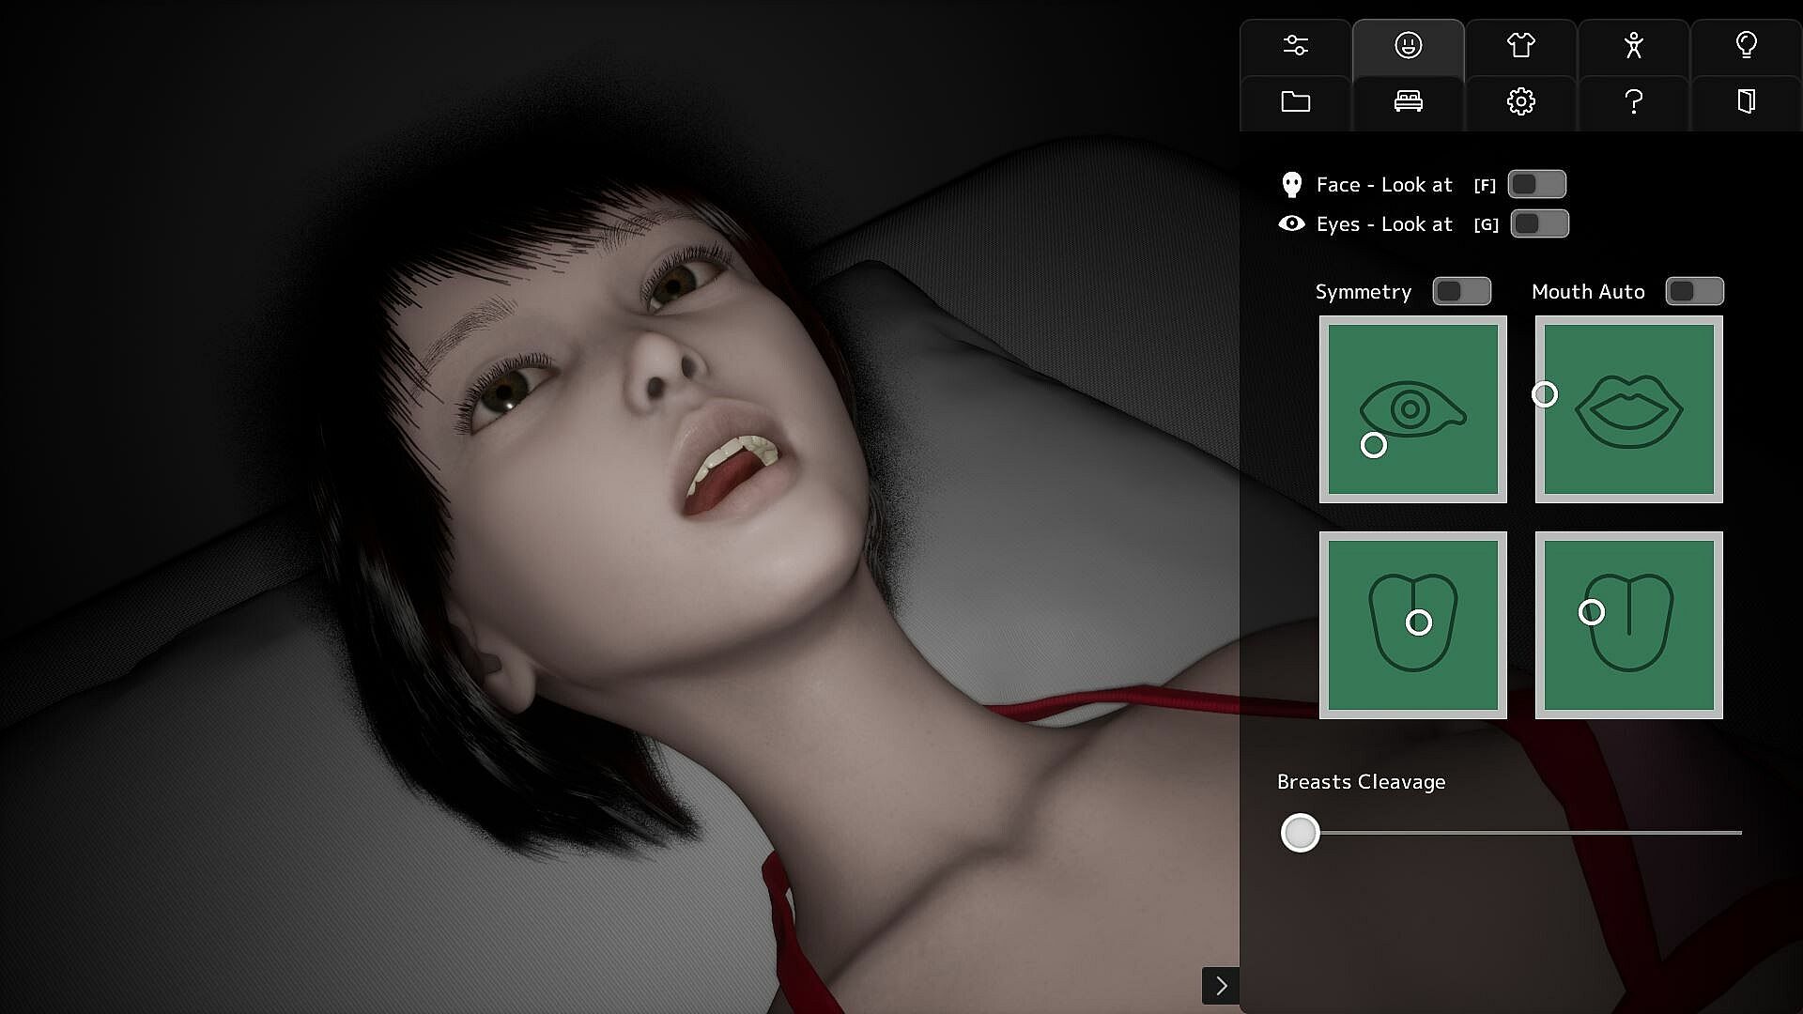Click the folder icon
The height and width of the screenshot is (1014, 1803).
(x=1295, y=101)
